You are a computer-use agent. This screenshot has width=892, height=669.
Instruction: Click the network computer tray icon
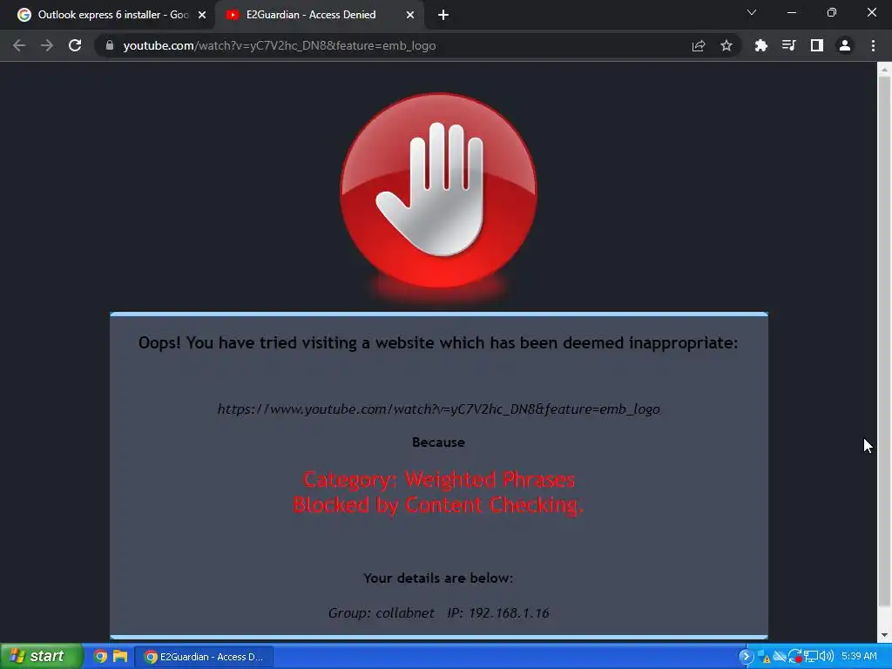(x=811, y=657)
